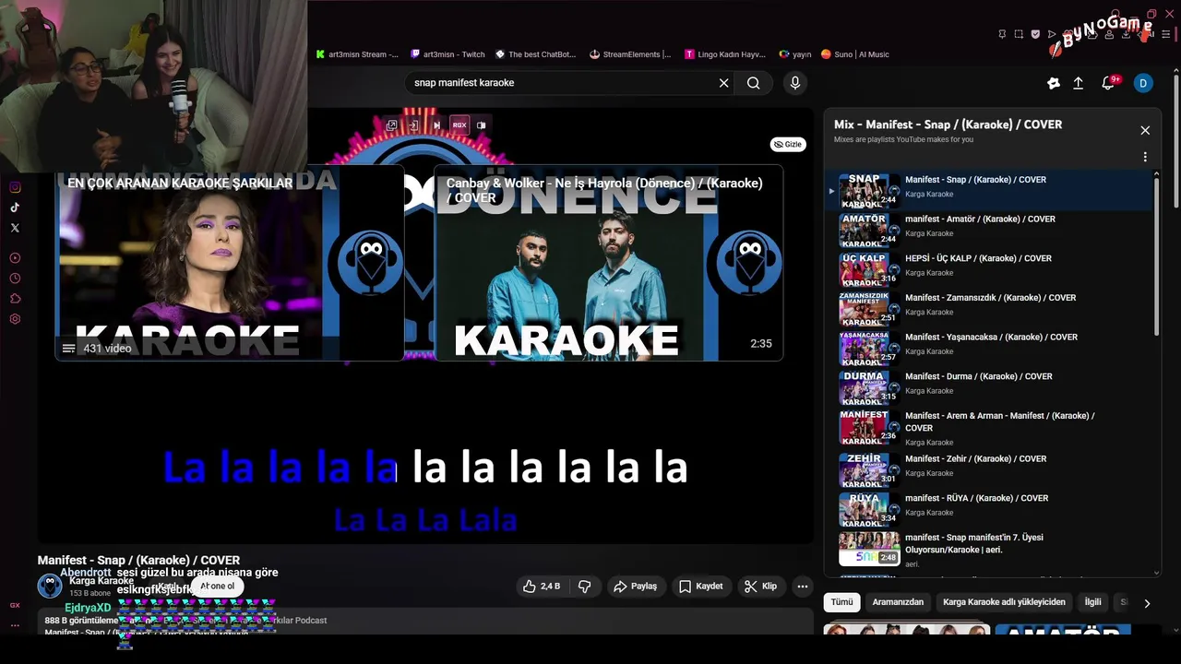Open art3misn - Twitch bookmark
Image resolution: width=1181 pixels, height=664 pixels.
coord(448,54)
